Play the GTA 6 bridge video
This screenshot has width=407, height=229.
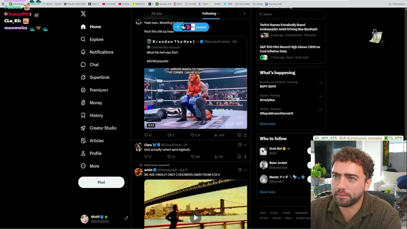[x=196, y=218]
